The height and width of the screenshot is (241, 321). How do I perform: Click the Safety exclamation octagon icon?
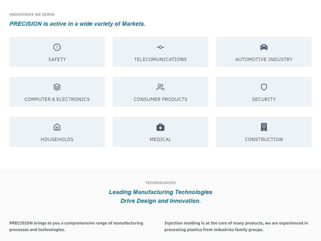click(57, 47)
